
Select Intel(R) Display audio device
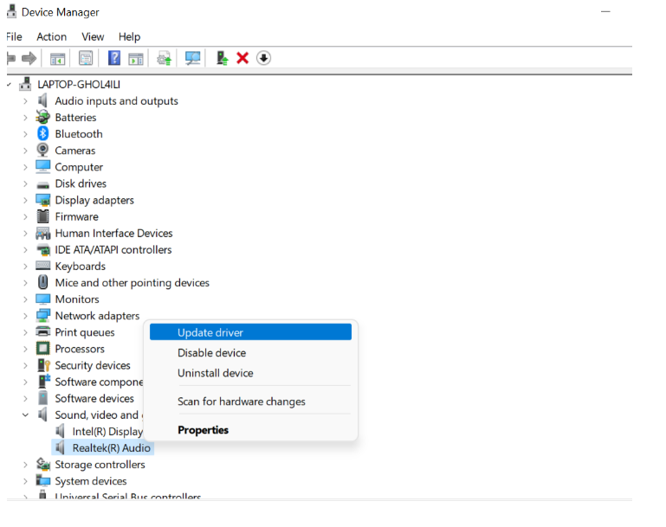tap(107, 432)
